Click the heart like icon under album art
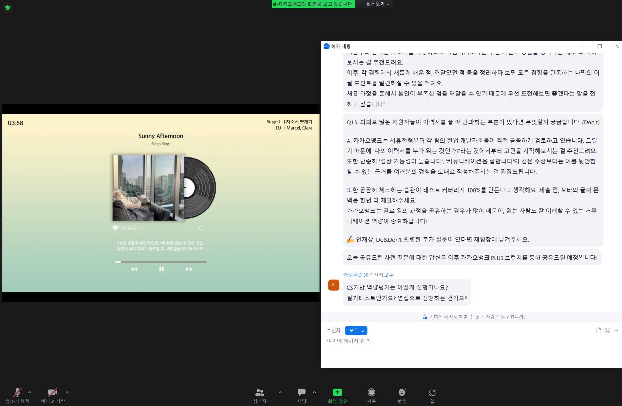622x406 pixels. pos(115,228)
